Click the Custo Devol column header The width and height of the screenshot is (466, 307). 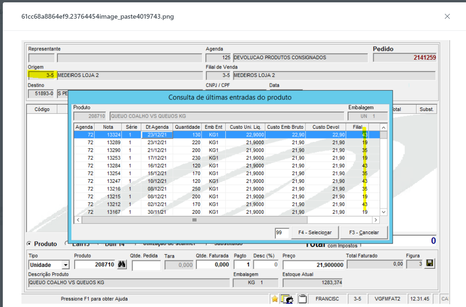click(326, 127)
